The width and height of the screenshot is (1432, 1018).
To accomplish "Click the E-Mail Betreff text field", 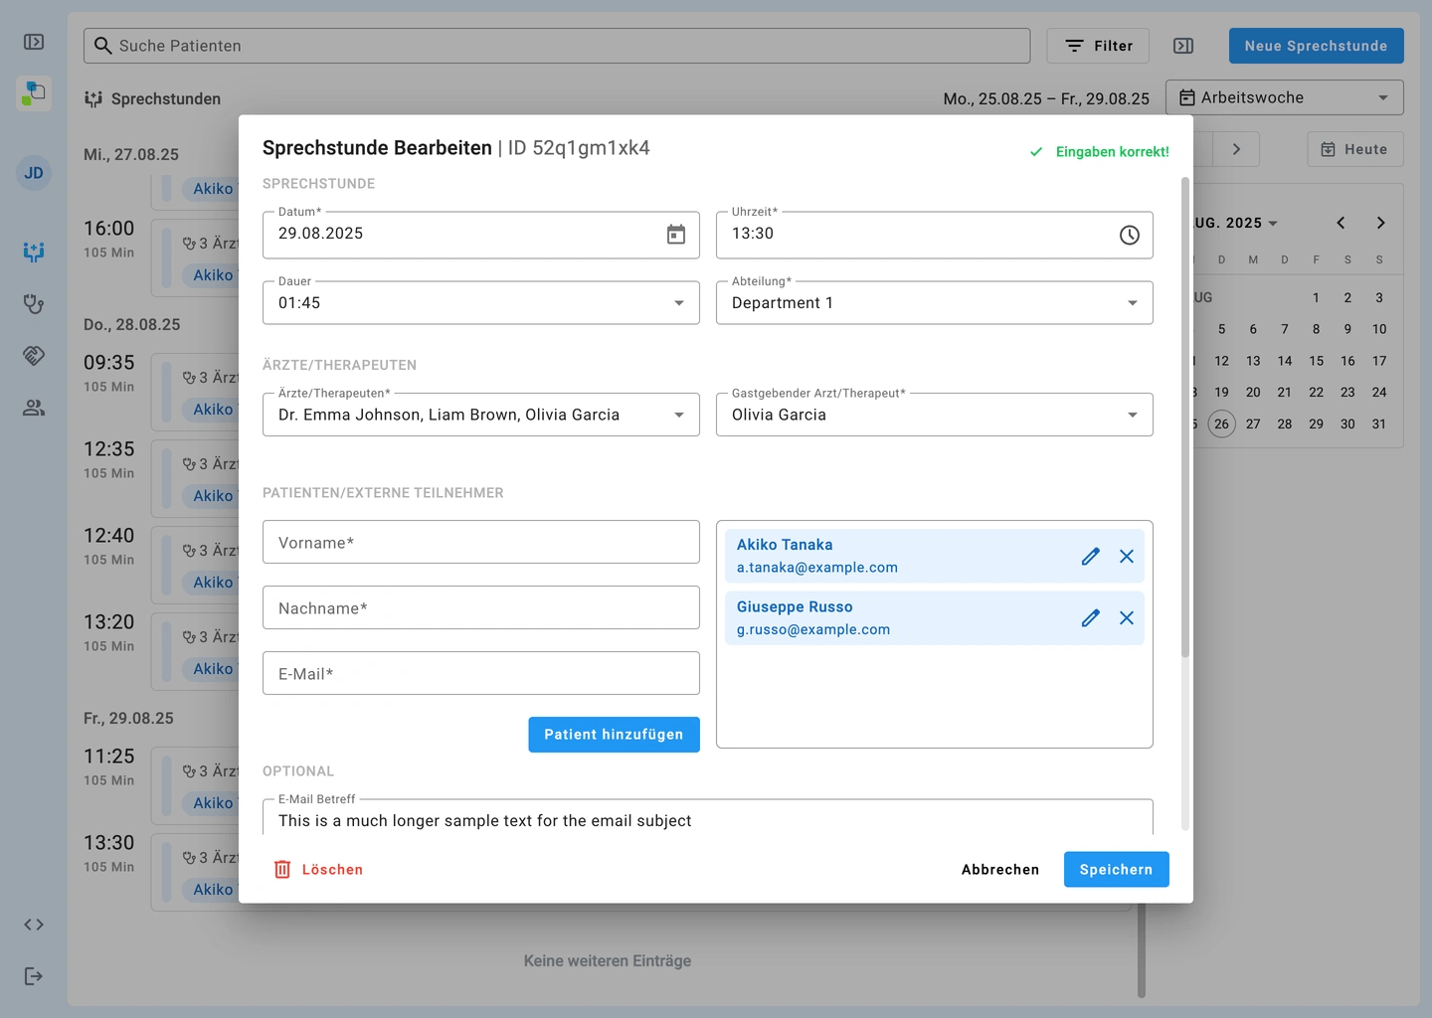I will (706, 820).
